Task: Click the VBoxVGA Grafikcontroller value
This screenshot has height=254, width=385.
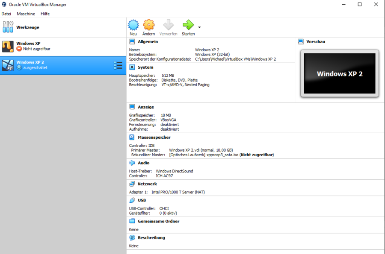Action: (169, 120)
